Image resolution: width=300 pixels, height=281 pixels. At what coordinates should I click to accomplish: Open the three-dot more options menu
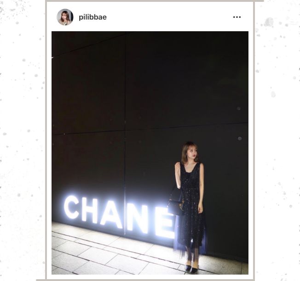pyautogui.click(x=237, y=17)
